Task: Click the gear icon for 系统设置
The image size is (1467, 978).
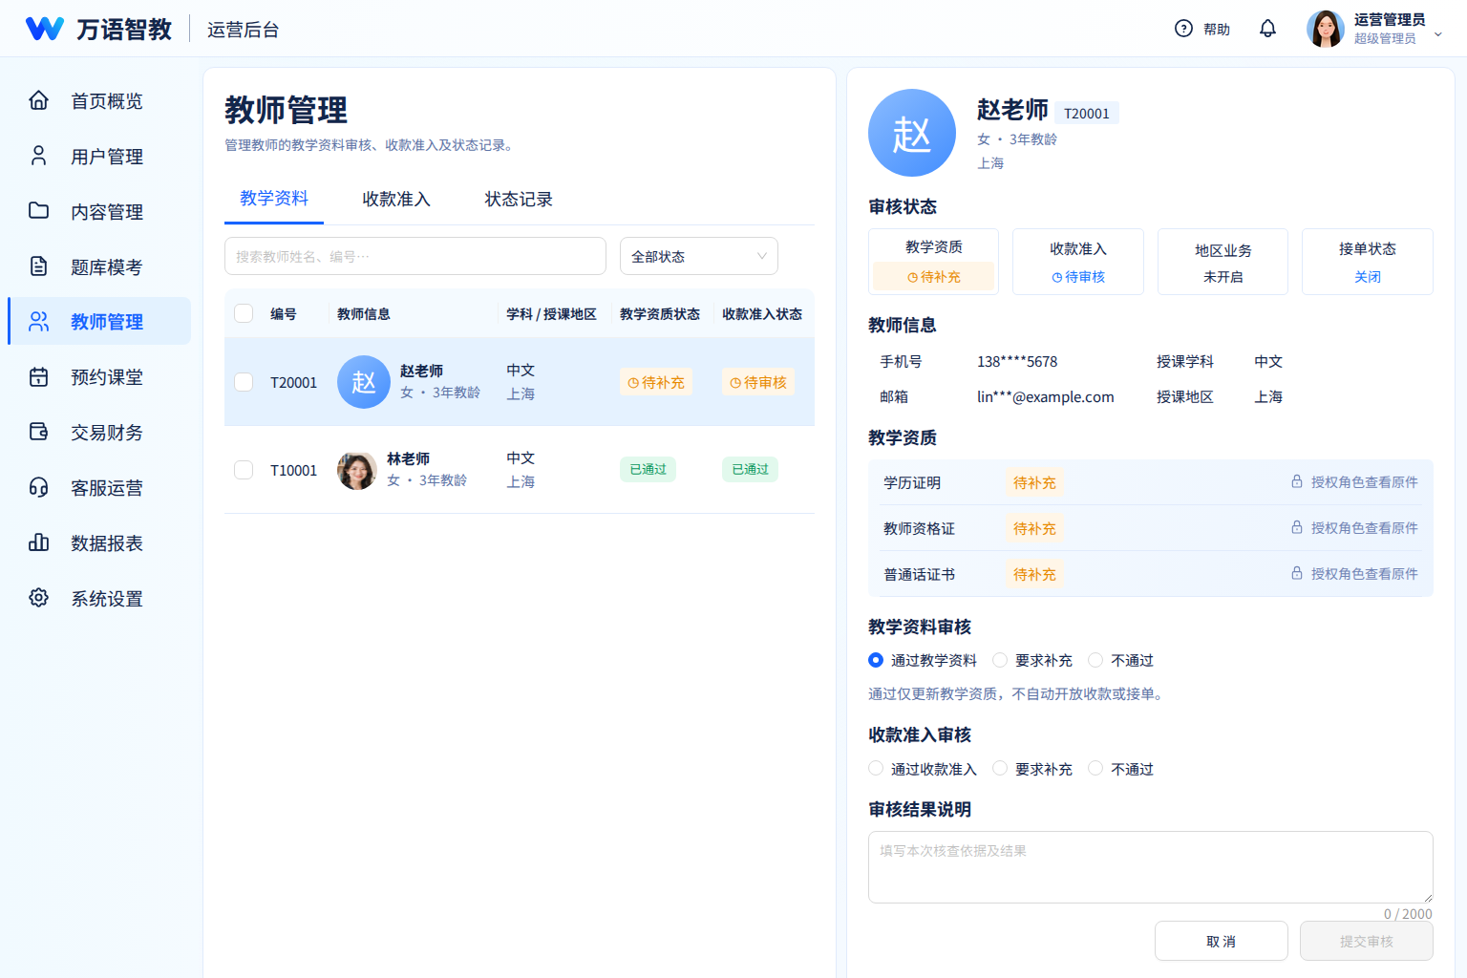Action: [38, 599]
